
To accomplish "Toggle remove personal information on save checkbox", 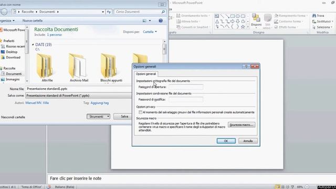I will point(140,112).
